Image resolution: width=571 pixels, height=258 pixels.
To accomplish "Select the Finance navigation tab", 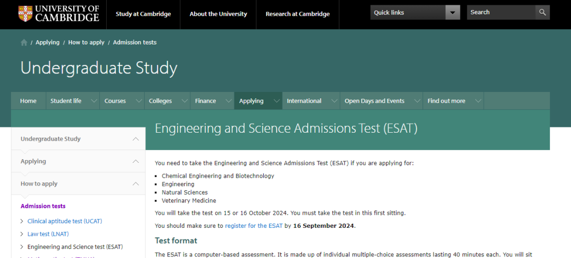I will coord(205,101).
